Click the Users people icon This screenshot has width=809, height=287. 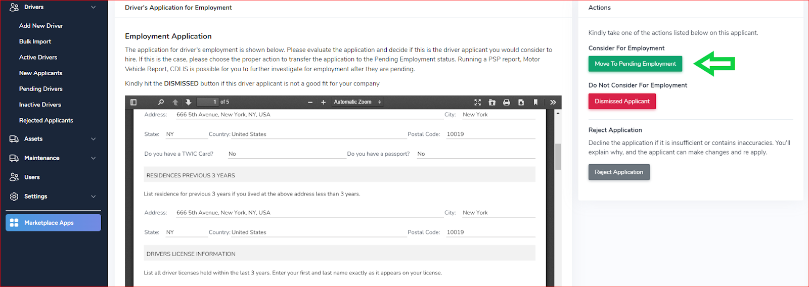coord(14,177)
